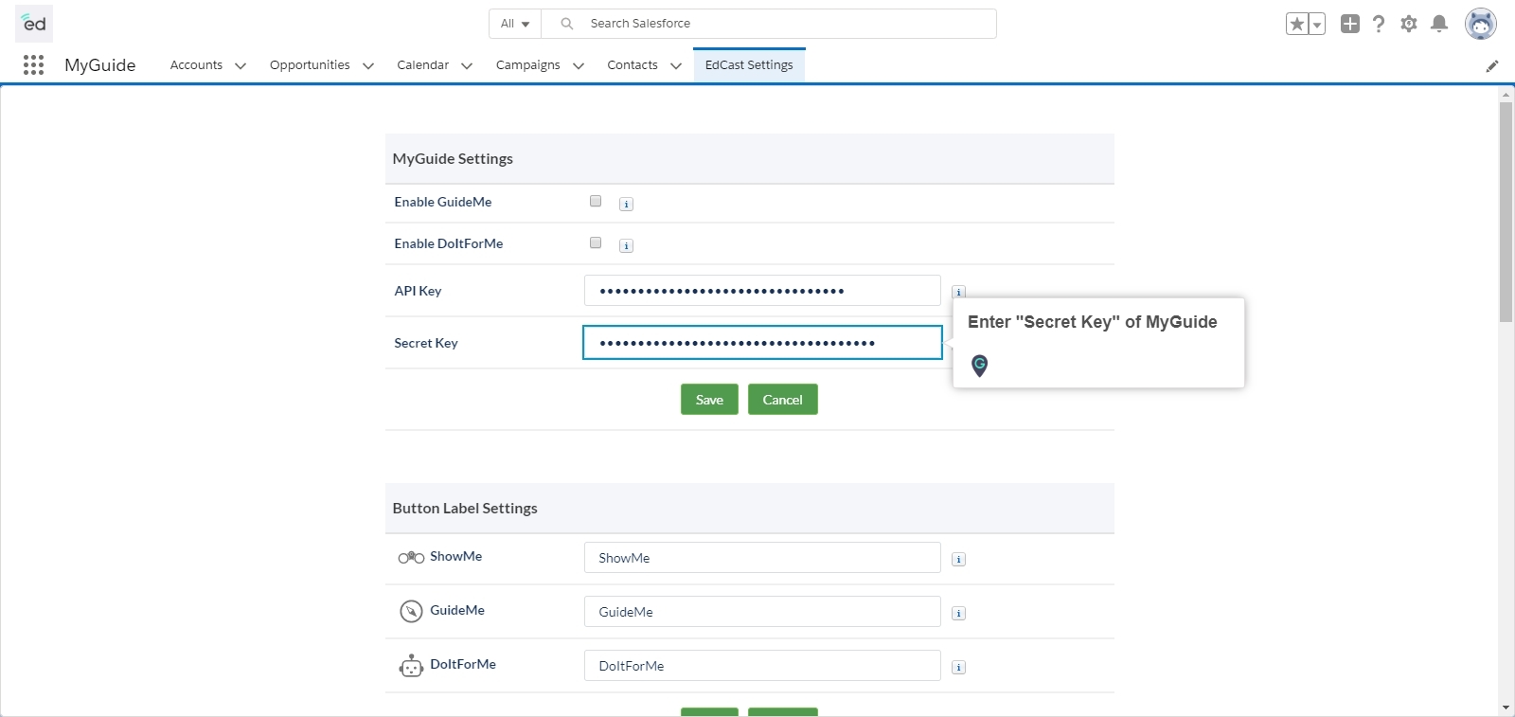Screen dimensions: 1515x717
Task: Select the EdCast Settings tab
Action: [749, 65]
